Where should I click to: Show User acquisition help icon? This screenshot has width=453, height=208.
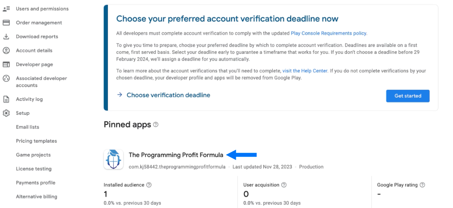click(x=284, y=185)
